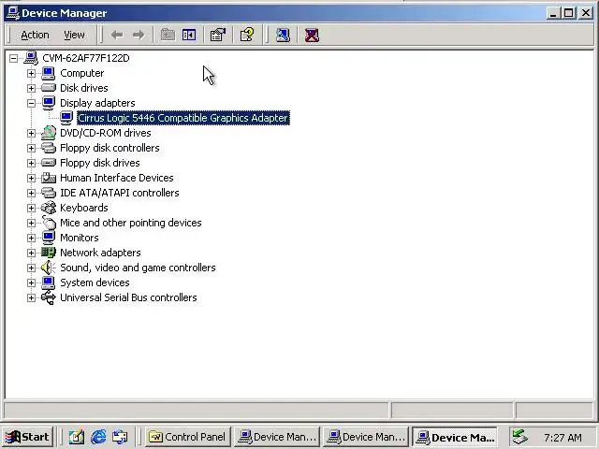This screenshot has height=449, width=599.
Task: Expand the DVD/CD-ROM drives category
Action: coord(31,133)
